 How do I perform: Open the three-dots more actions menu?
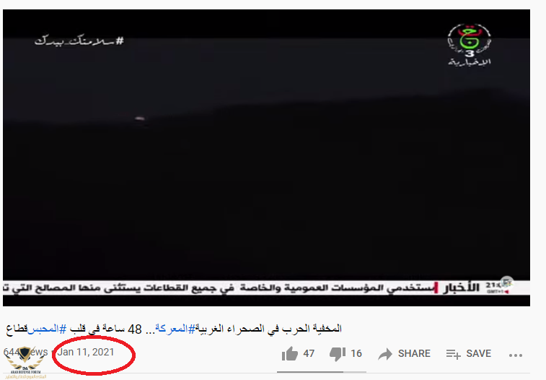pyautogui.click(x=516, y=355)
